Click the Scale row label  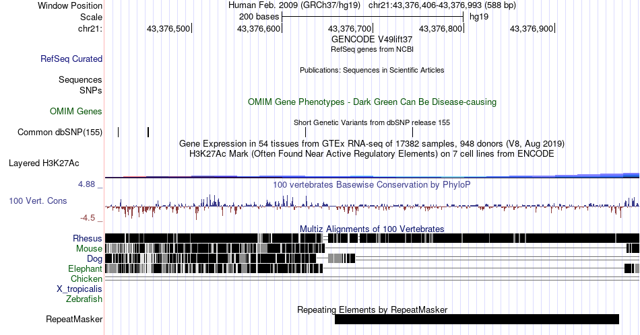(x=91, y=17)
